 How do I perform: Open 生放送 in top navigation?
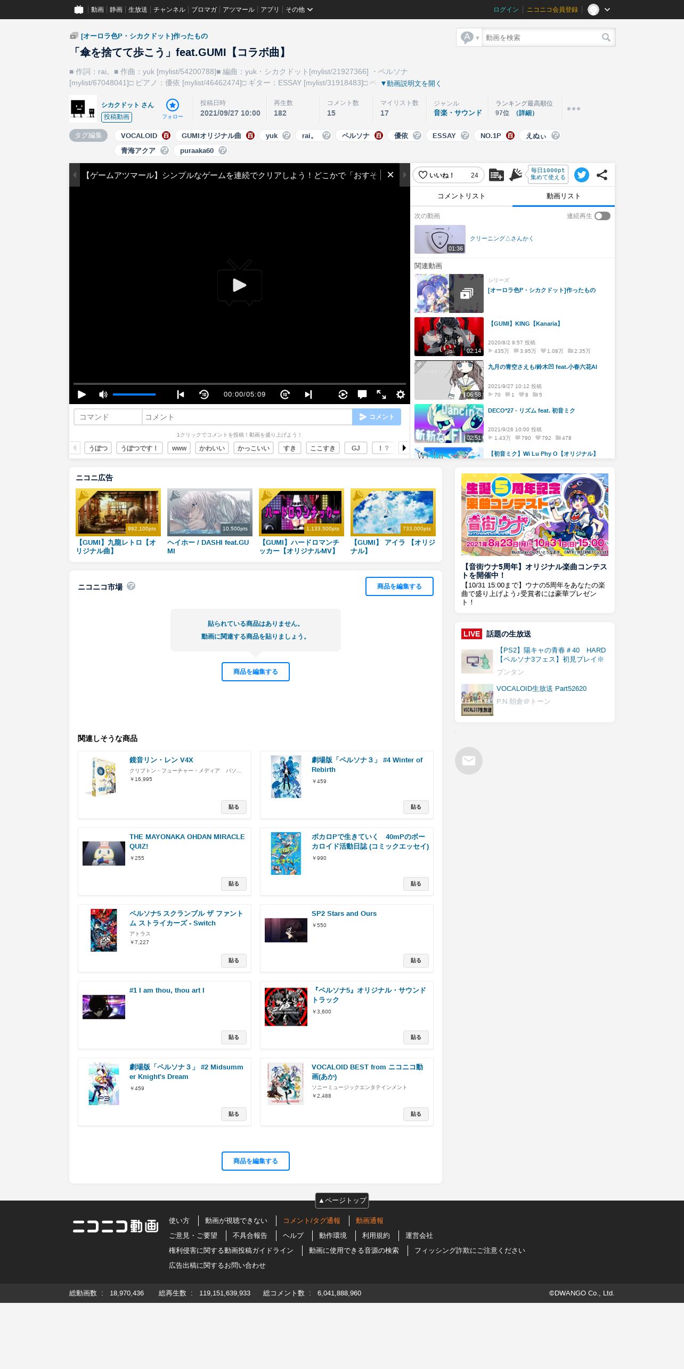pyautogui.click(x=137, y=10)
